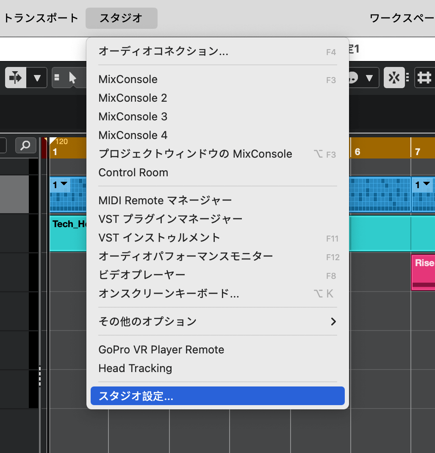Screen dimensions: 435x453
Task: Open VST プラグインマネージャー
Action: [x=218, y=219]
